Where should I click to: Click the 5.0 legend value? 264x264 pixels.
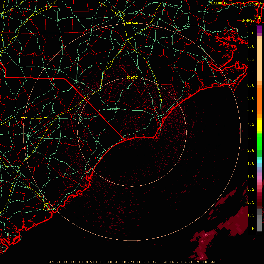click(251, 111)
